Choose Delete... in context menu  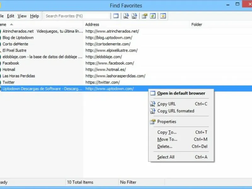(181, 146)
